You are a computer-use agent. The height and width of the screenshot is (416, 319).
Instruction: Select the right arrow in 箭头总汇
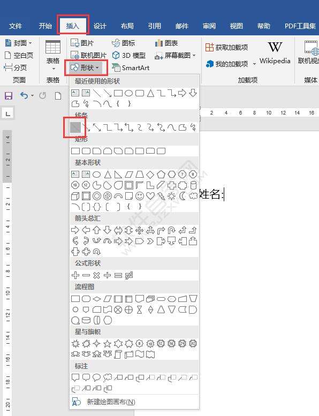75,230
